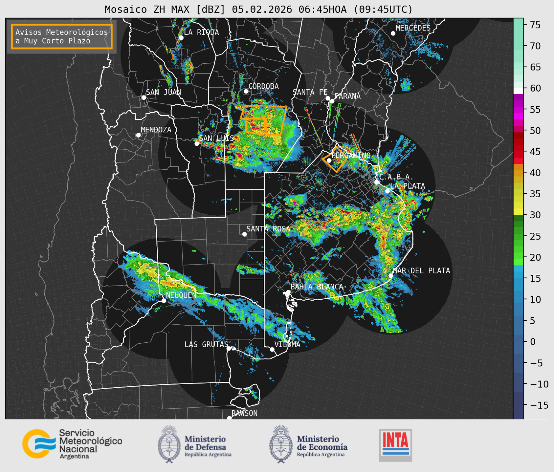This screenshot has height=472, width=554.
Task: Click the orange 40 dBZ color band
Action: tap(518, 173)
